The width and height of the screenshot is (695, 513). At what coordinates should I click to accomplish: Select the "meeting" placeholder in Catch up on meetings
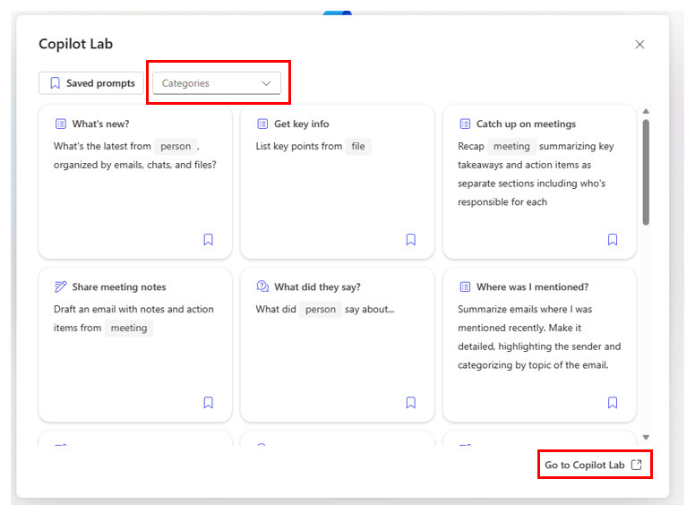tap(511, 146)
